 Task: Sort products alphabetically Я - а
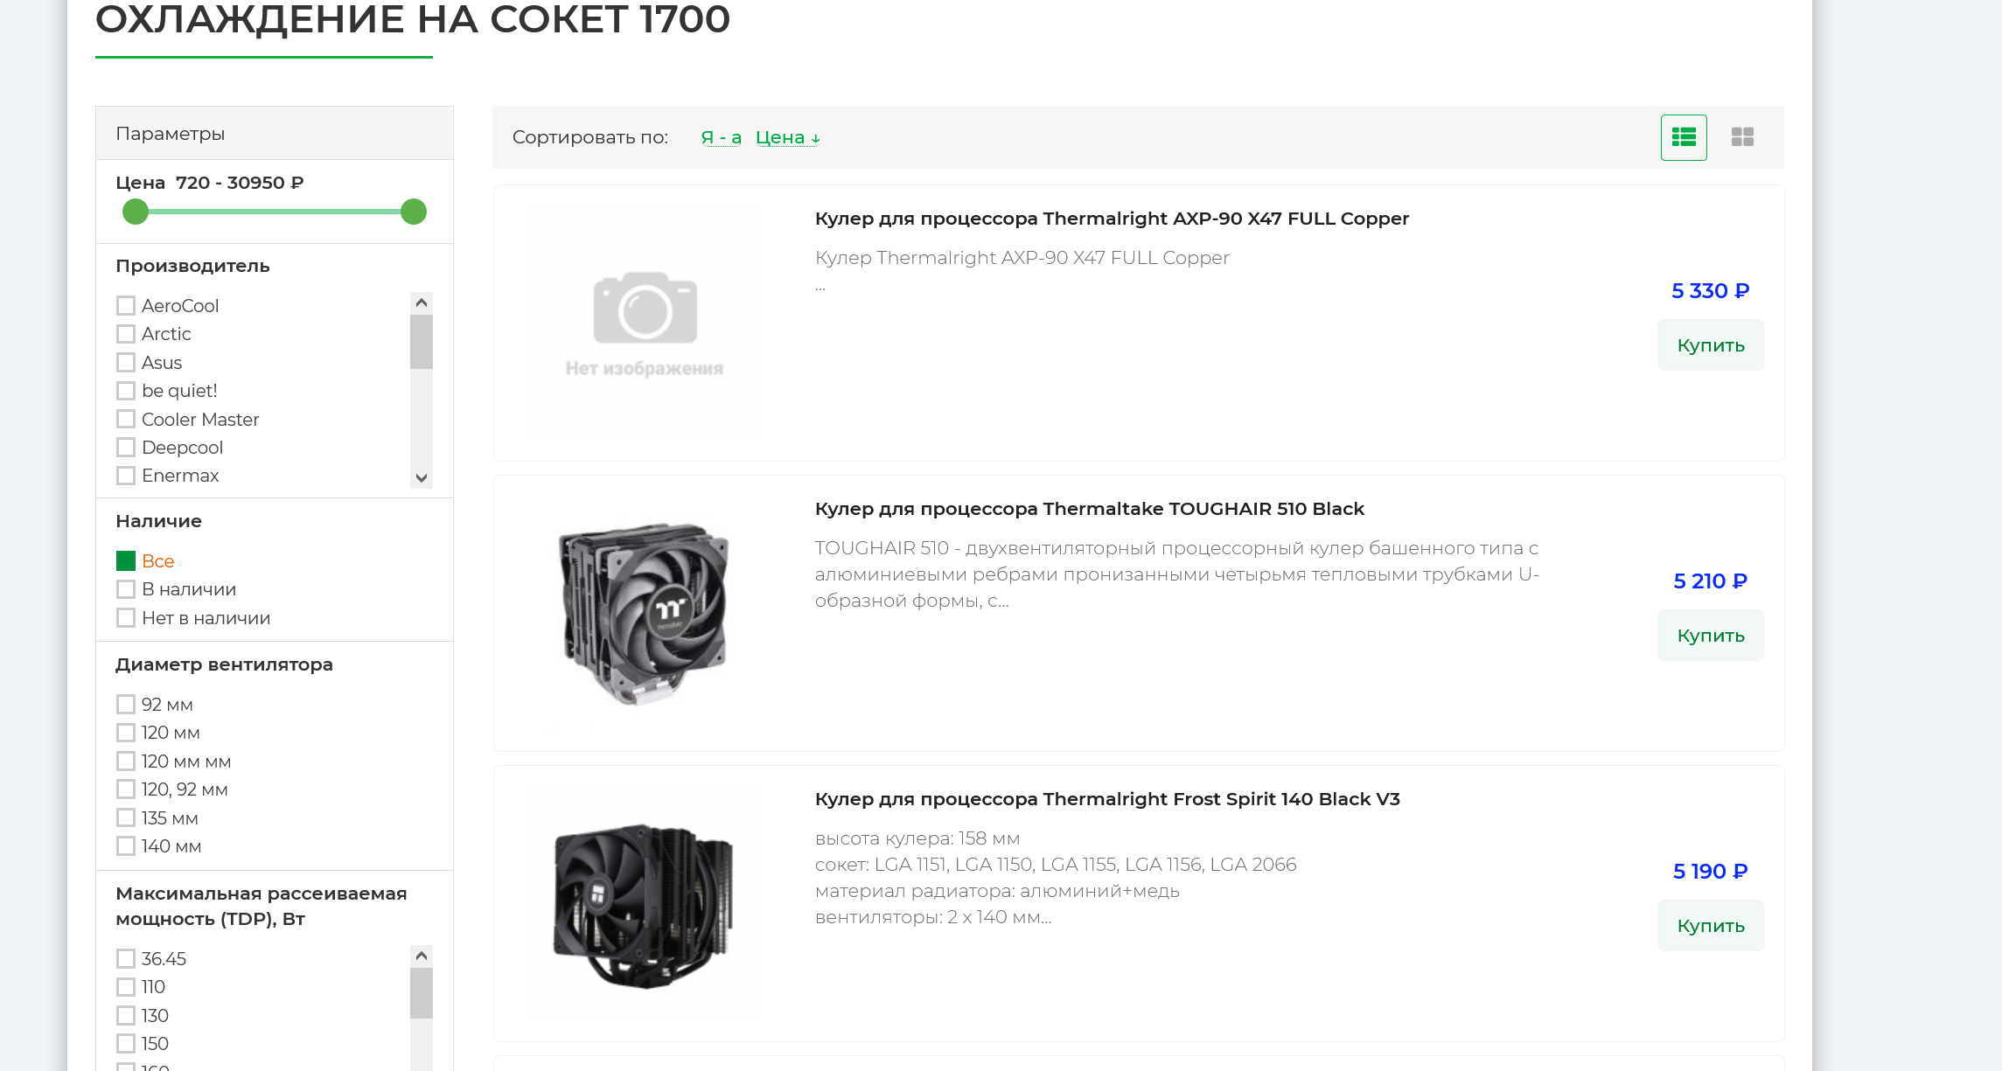click(x=721, y=137)
